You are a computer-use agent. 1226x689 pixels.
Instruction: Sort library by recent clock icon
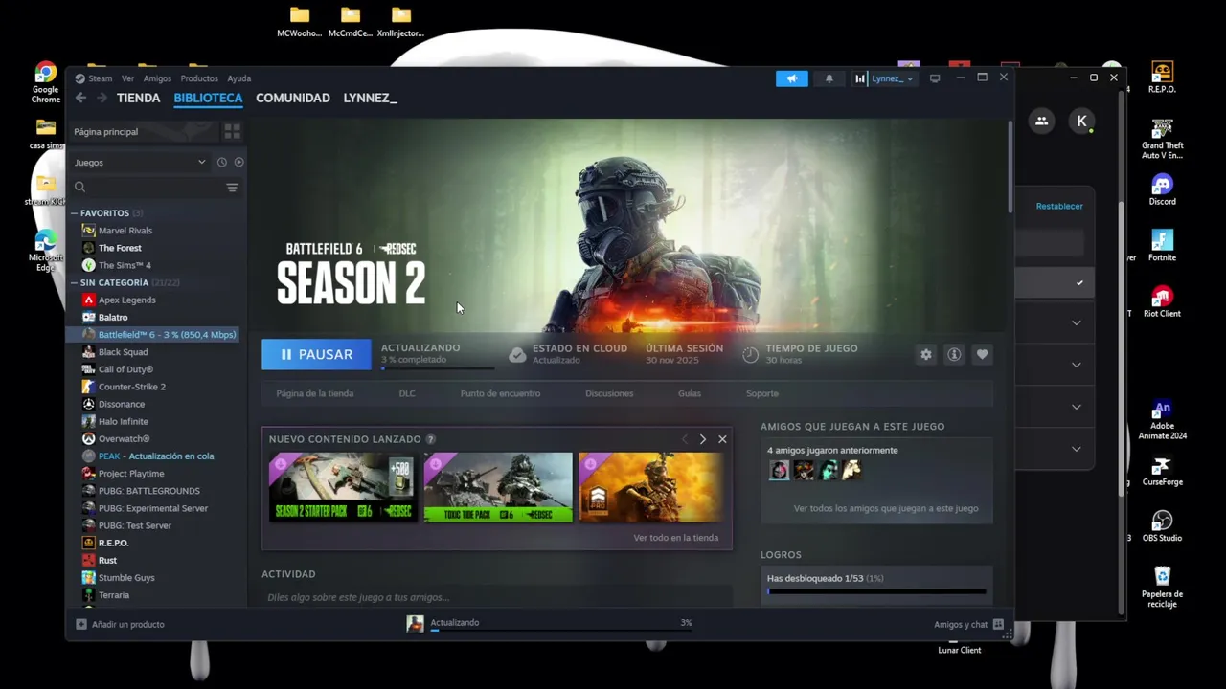[221, 163]
